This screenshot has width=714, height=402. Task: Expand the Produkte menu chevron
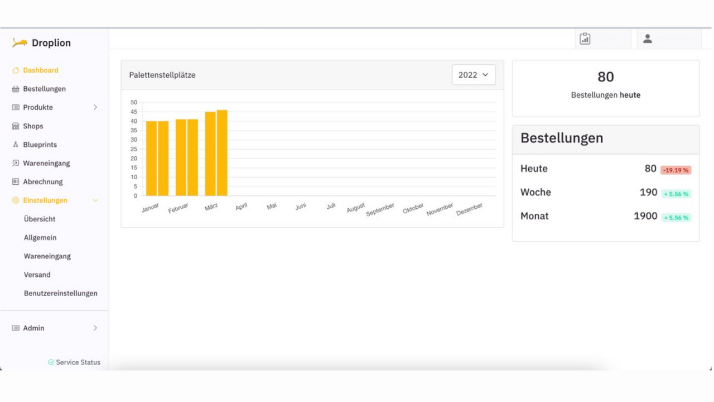pos(95,107)
